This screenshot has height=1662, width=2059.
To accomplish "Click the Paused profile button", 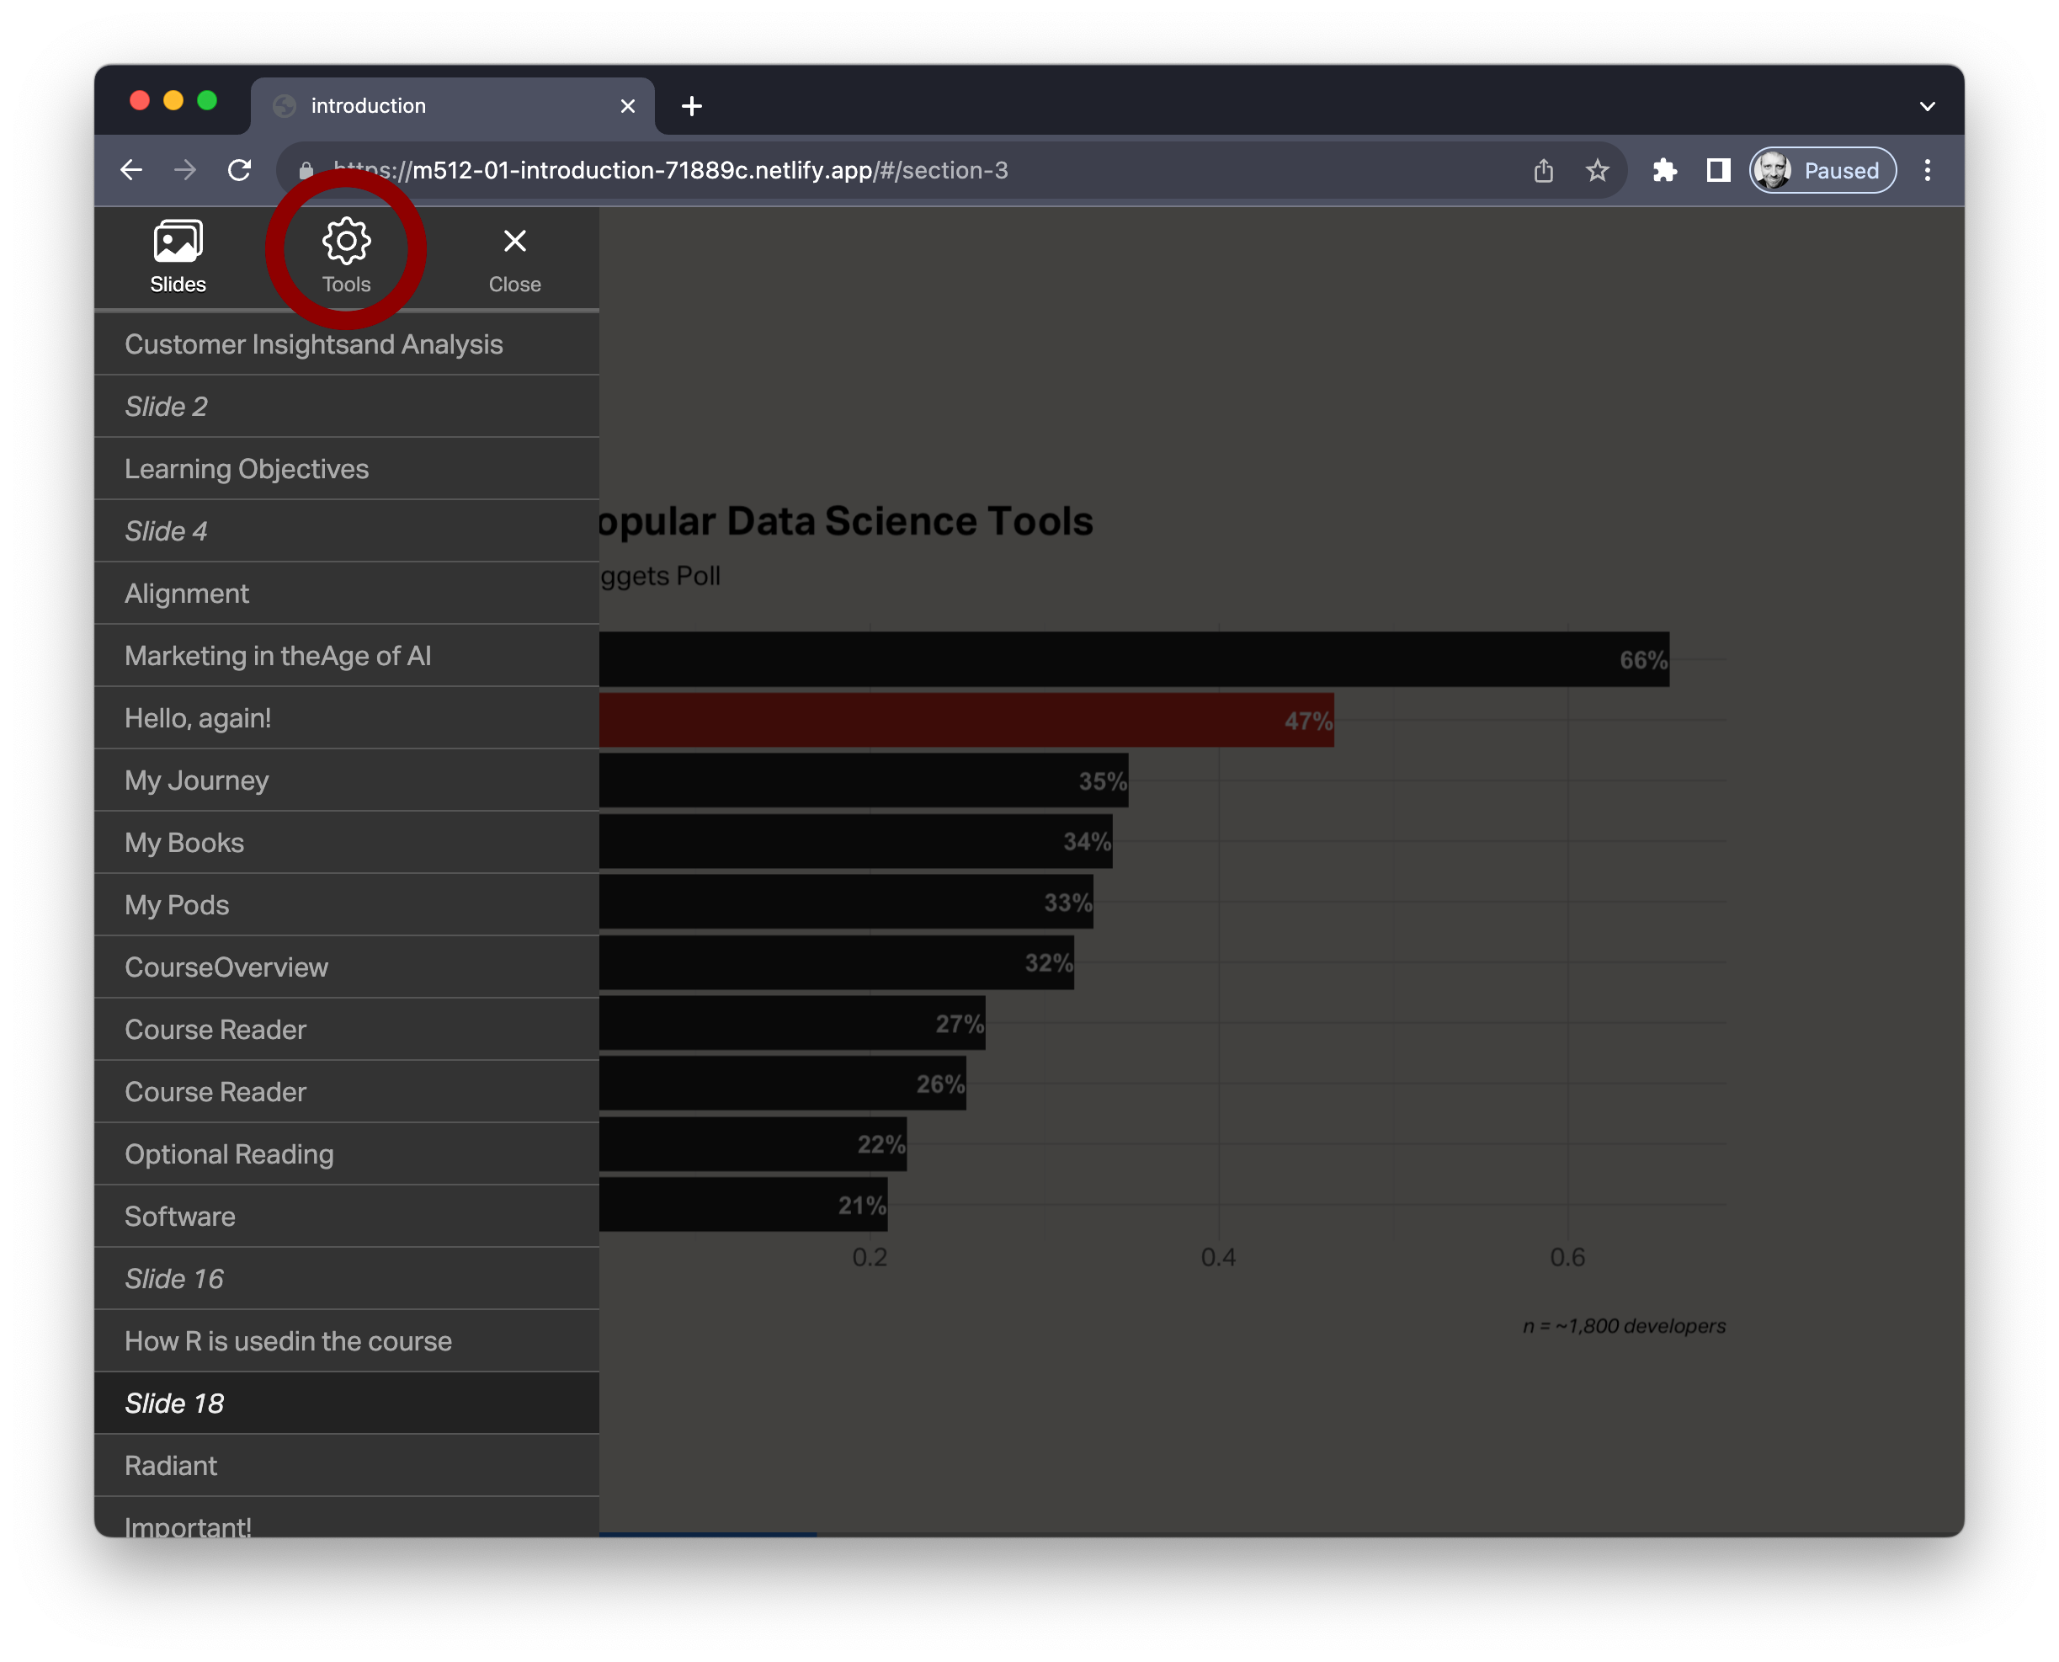I will pos(1822,170).
